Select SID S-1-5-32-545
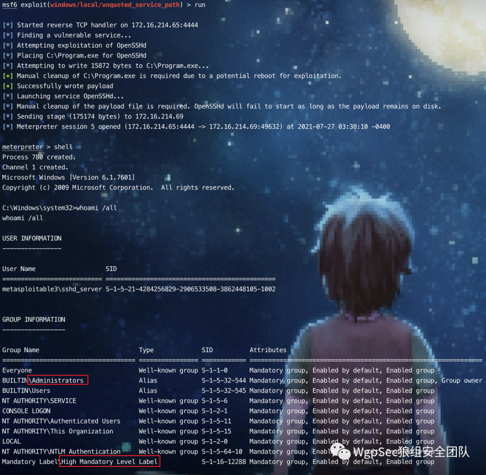Screen dimensions: 486x475 pos(224,391)
